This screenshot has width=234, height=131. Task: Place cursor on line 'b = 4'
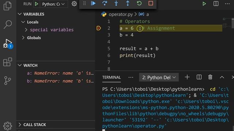click(127, 35)
